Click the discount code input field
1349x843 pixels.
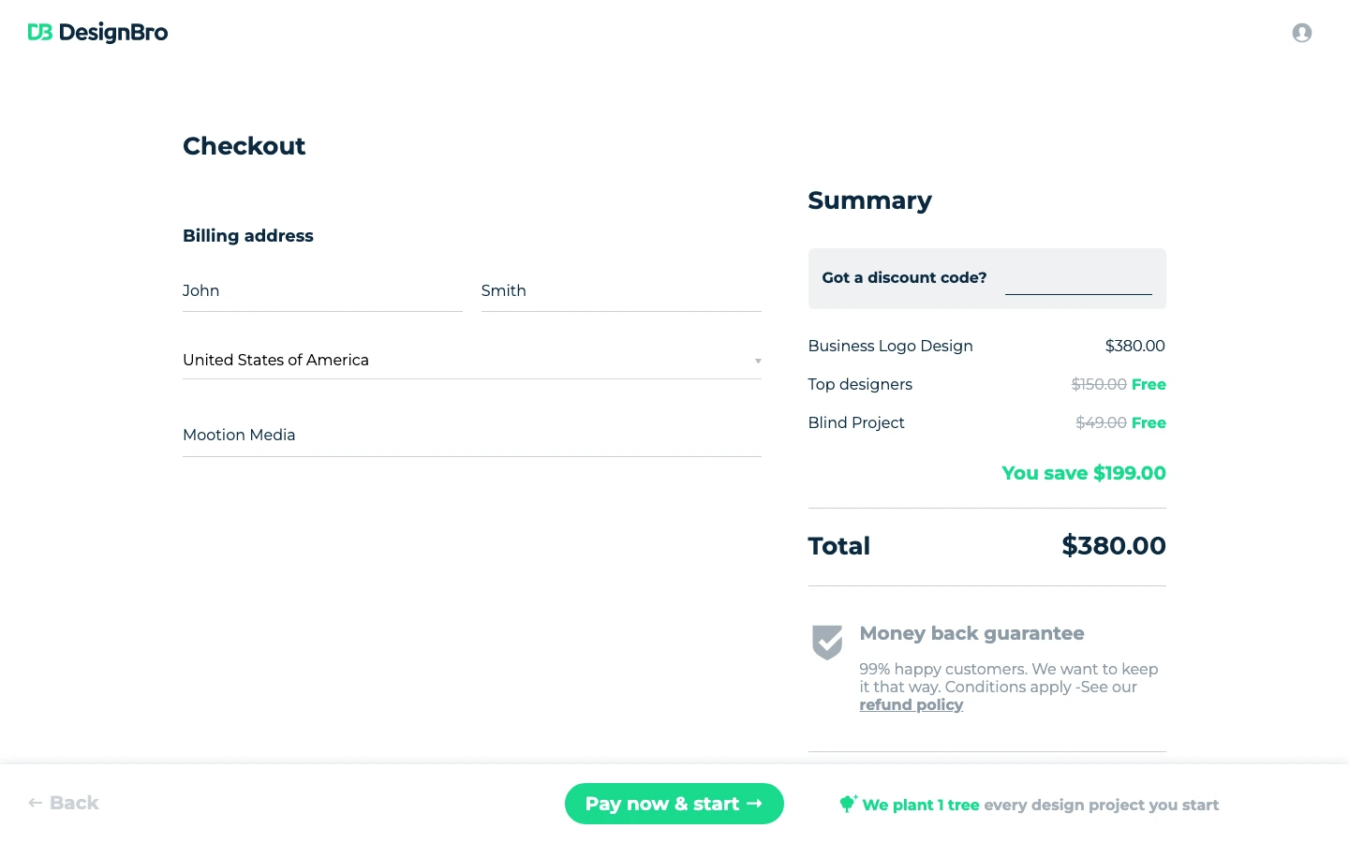click(1077, 280)
